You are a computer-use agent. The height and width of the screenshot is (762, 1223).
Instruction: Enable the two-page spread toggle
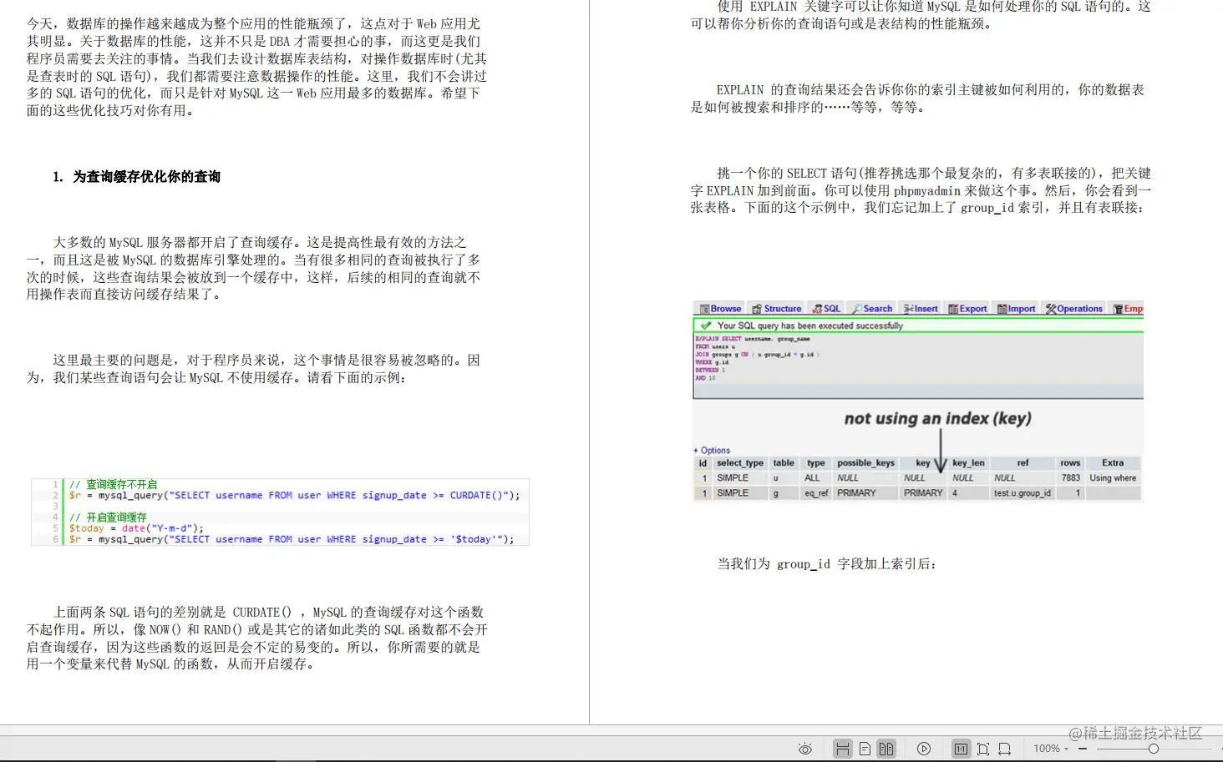point(886,749)
